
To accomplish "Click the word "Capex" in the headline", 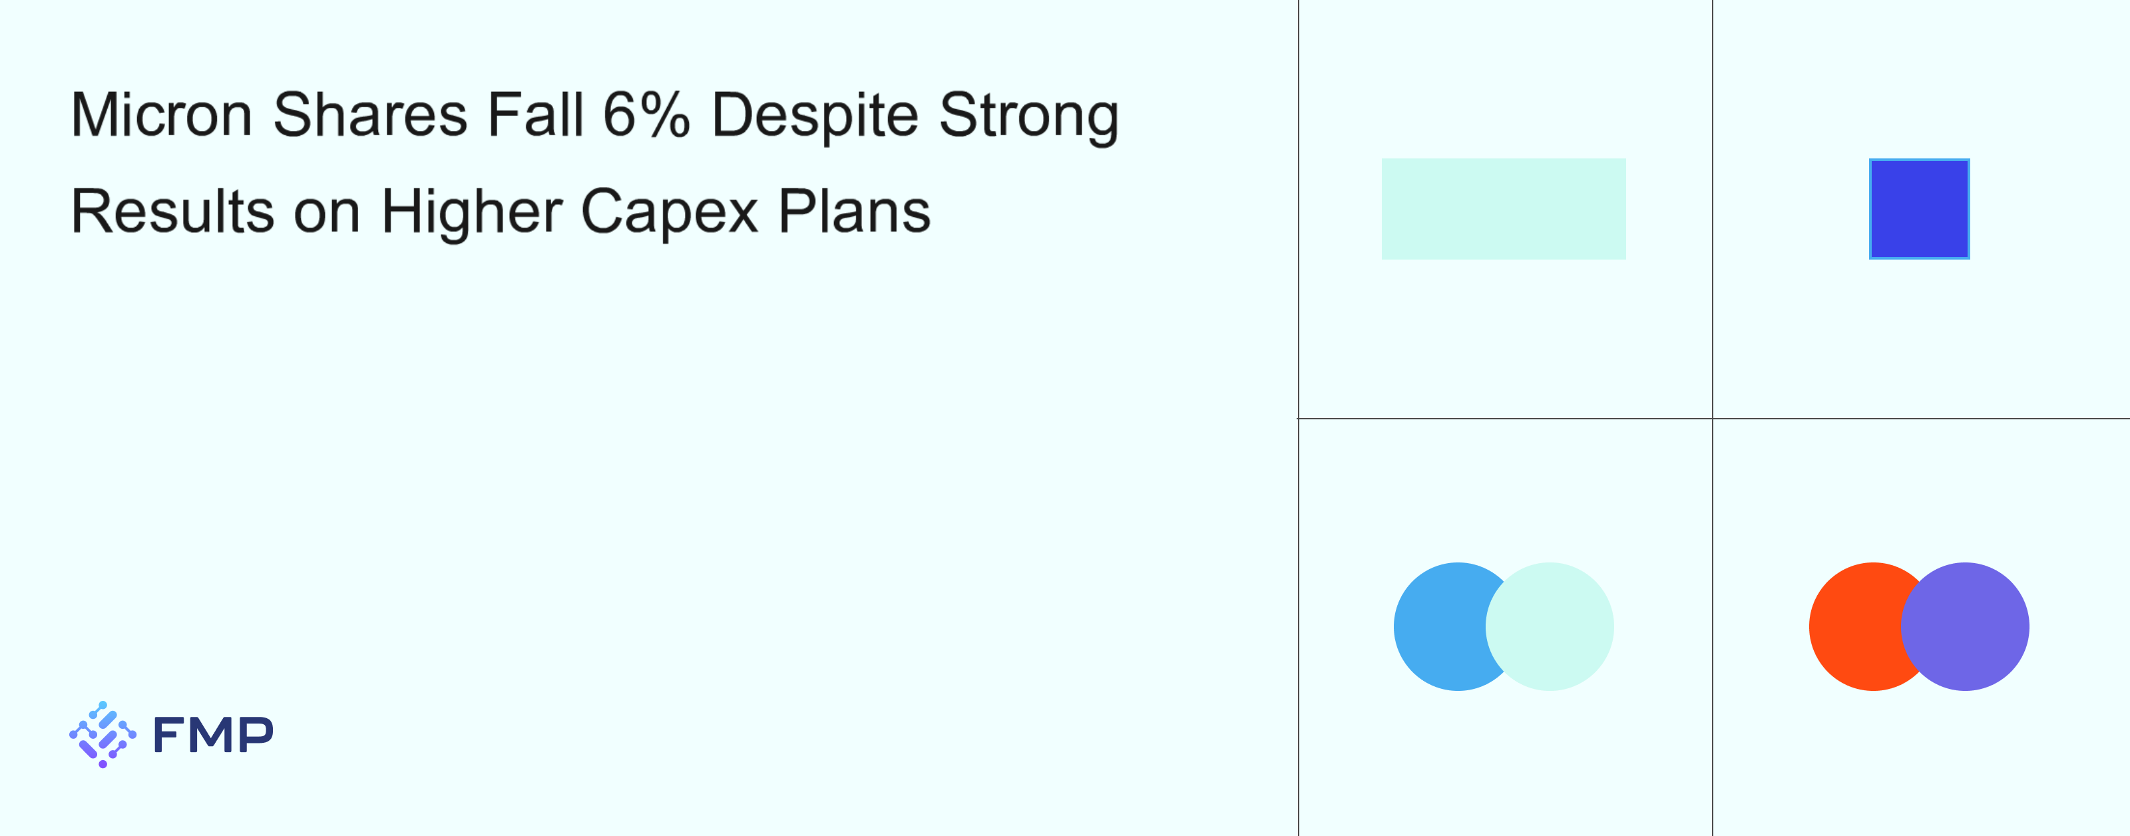I will click(x=669, y=212).
